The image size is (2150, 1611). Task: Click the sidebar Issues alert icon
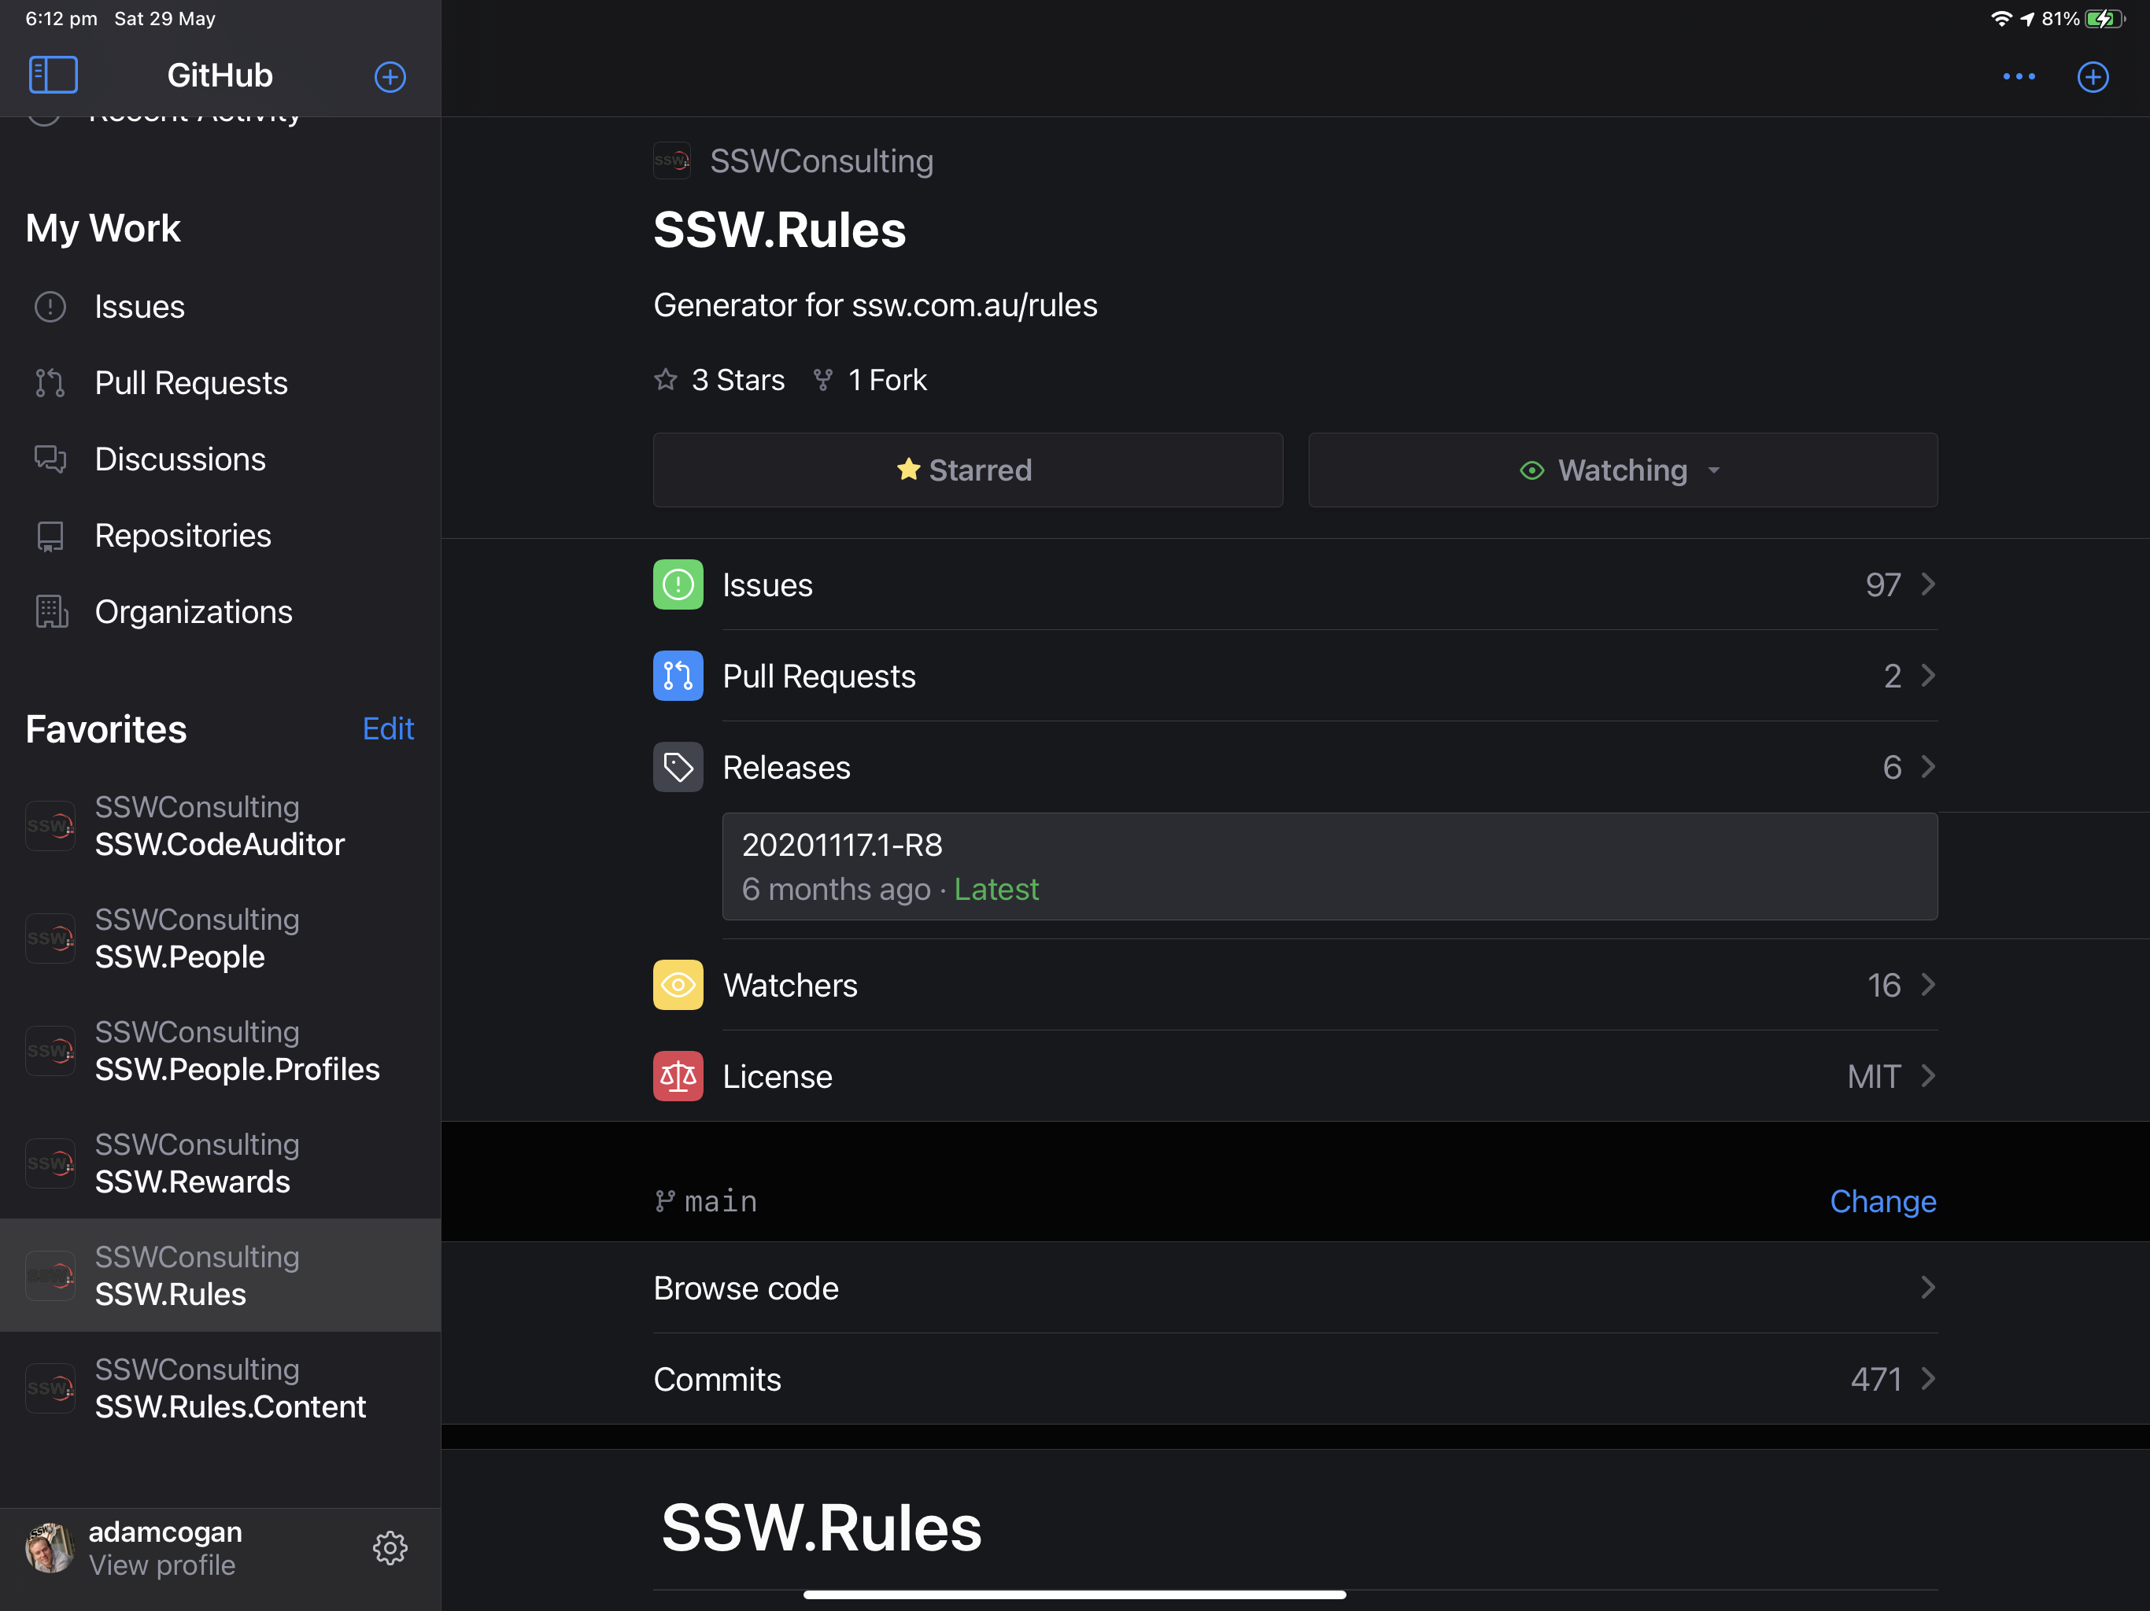pos(50,307)
